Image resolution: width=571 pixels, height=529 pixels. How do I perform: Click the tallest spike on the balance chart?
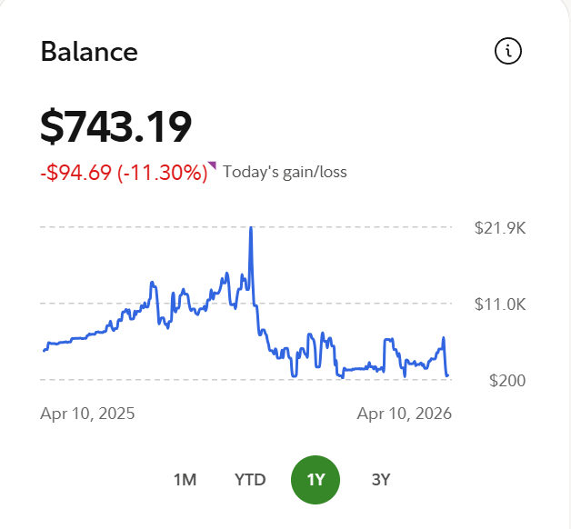[x=250, y=230]
